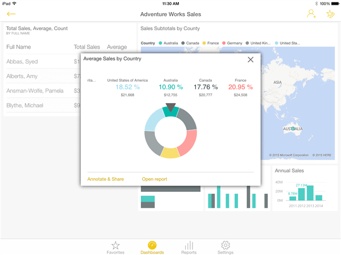Viewport: 341px width, 255px height.
Task: Select the Blythe, Michael row
Action: tap(43, 105)
